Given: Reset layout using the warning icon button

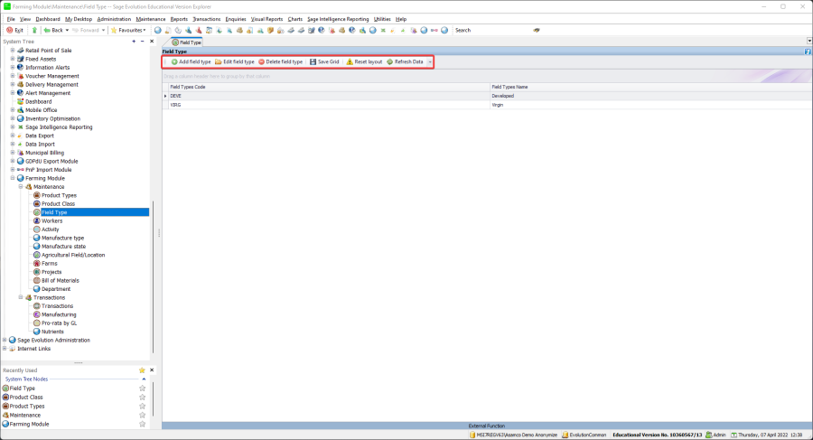Looking at the screenshot, I should point(364,61).
